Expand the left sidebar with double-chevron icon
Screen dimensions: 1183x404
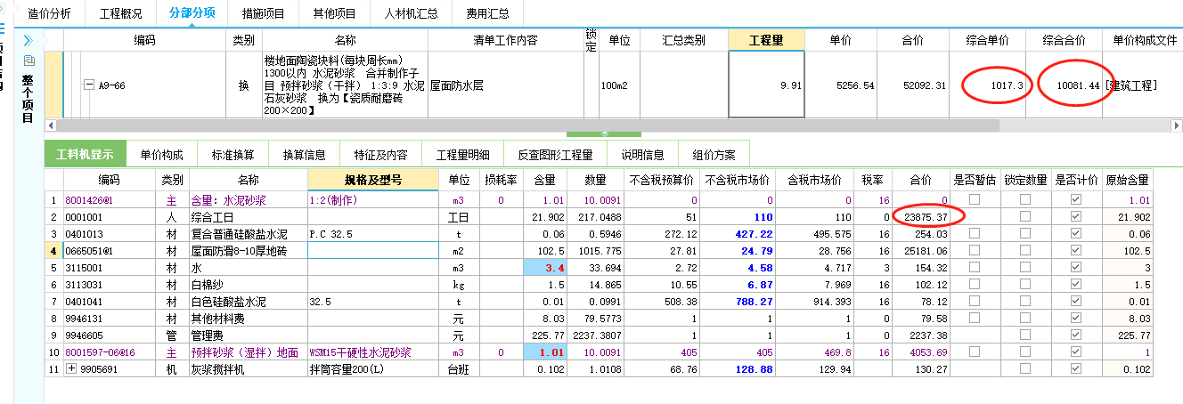coord(28,40)
